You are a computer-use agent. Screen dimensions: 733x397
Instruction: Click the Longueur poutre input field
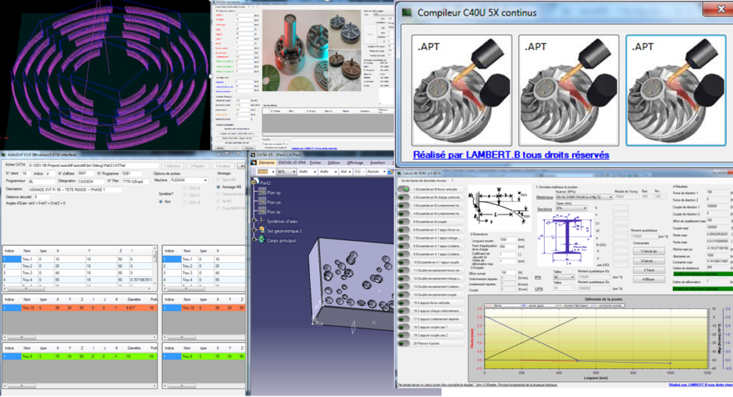(x=508, y=239)
